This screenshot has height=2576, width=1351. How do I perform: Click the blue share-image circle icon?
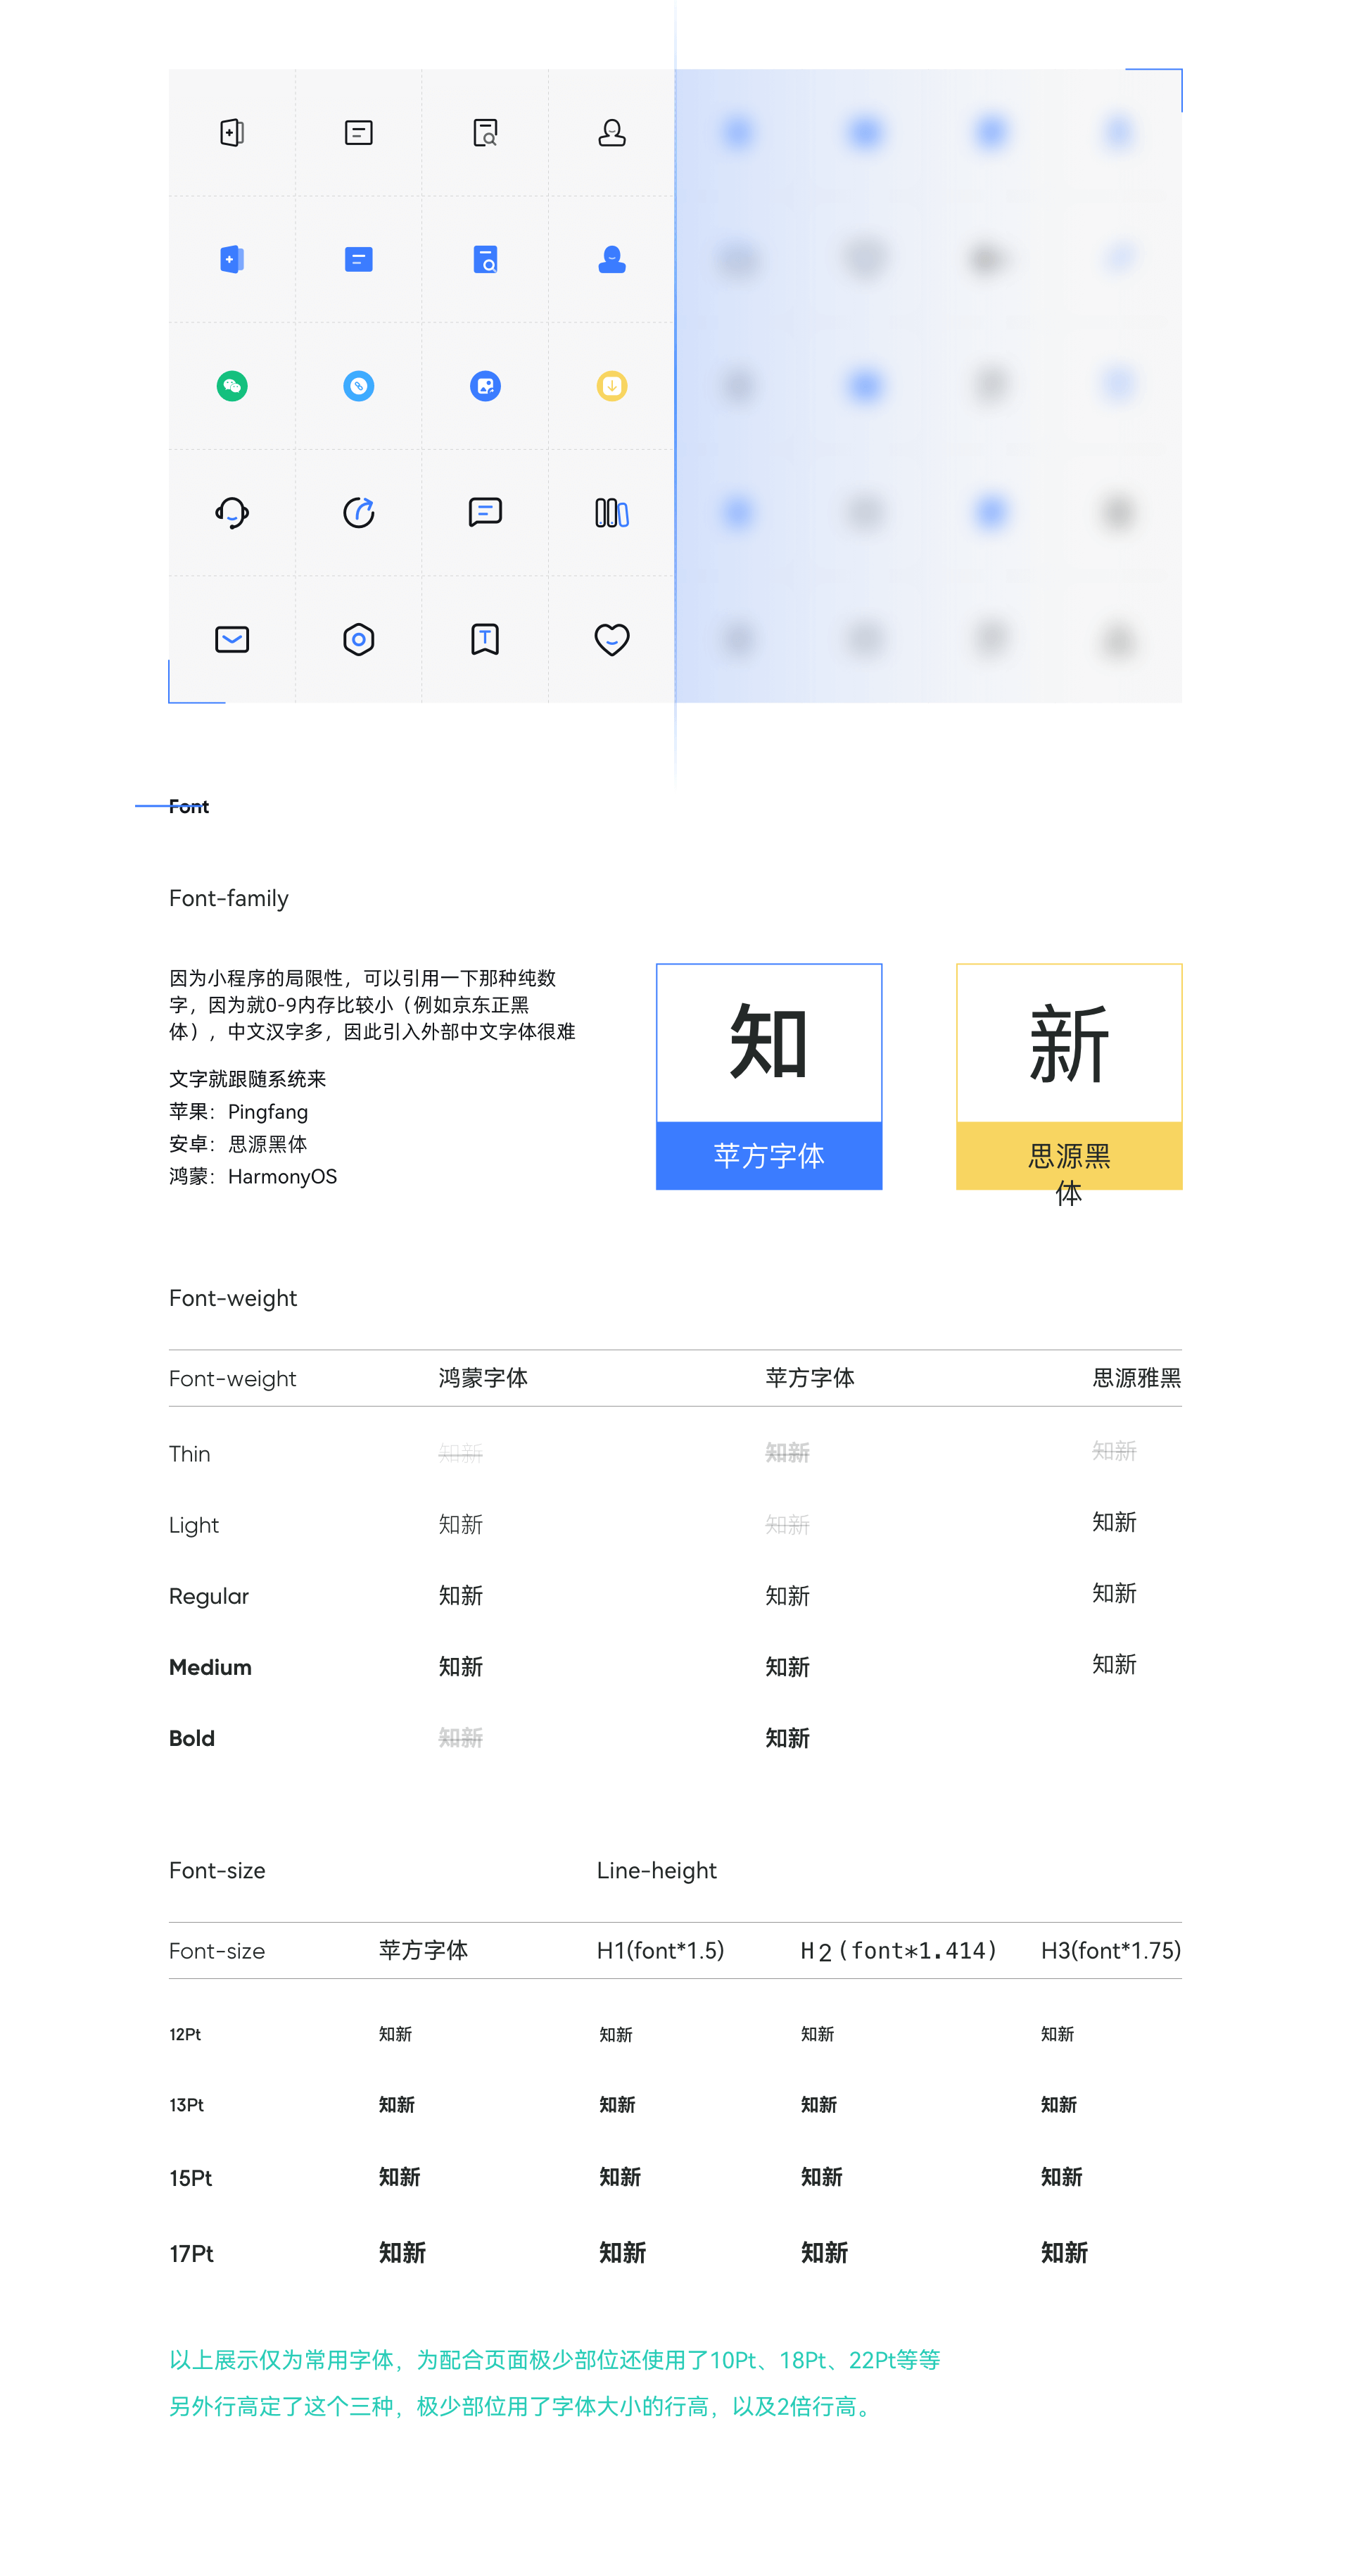[485, 386]
